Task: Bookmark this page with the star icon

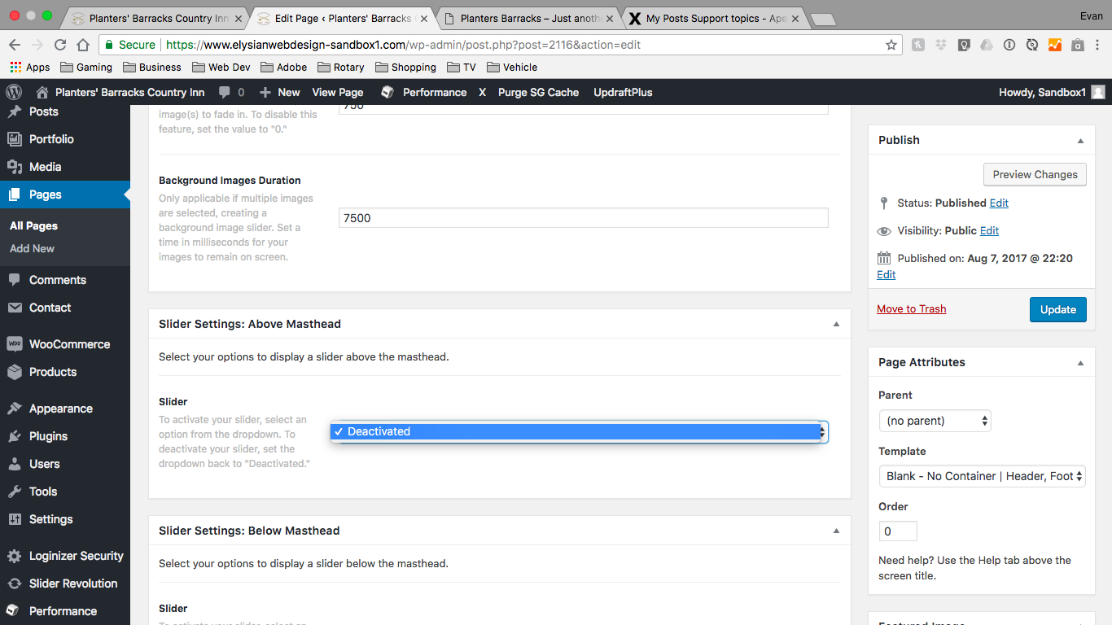Action: 891,45
